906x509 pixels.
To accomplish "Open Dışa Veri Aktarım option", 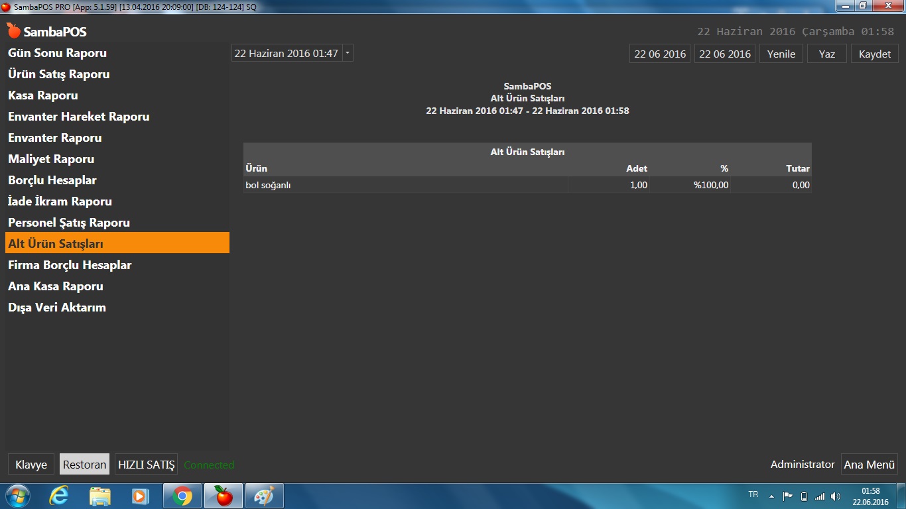I will tap(57, 308).
